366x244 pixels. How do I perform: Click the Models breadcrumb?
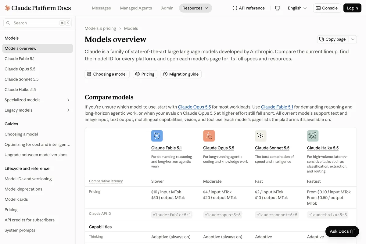coord(131,28)
